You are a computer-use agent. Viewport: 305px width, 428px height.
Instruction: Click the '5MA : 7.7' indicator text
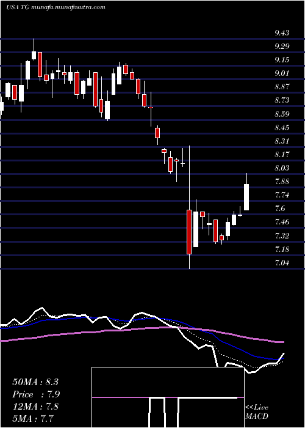click(x=33, y=418)
